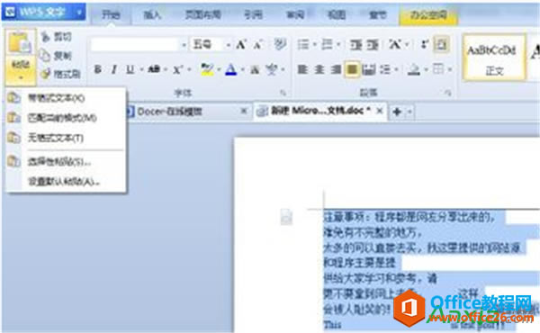Click the Chinese layout A icon in the paragraph group
The width and height of the screenshot is (540, 333).
point(395,44)
